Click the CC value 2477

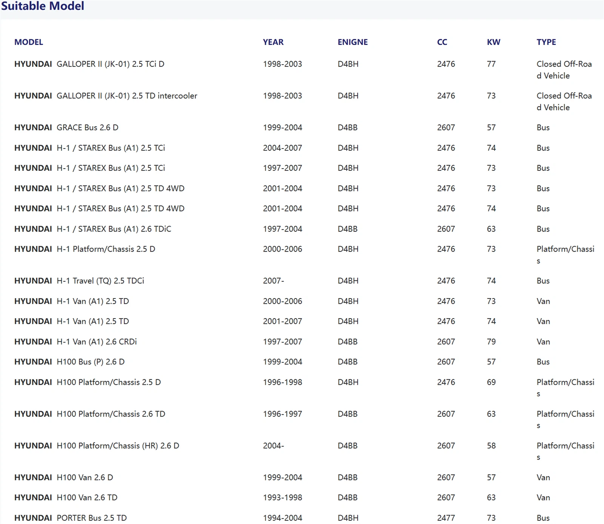tap(446, 518)
